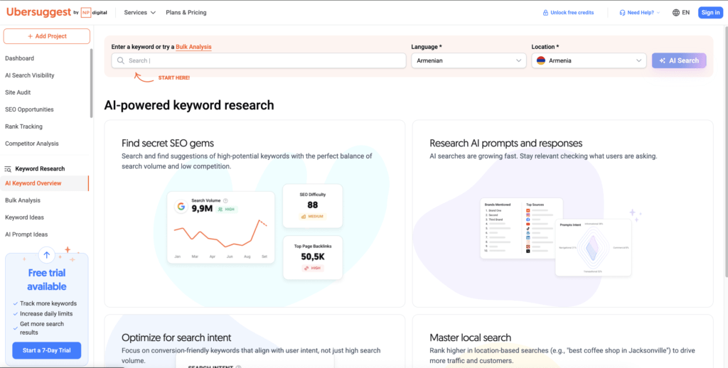Click the Find secret SEO gems heading
Viewport: 728px width, 368px height.
click(168, 143)
